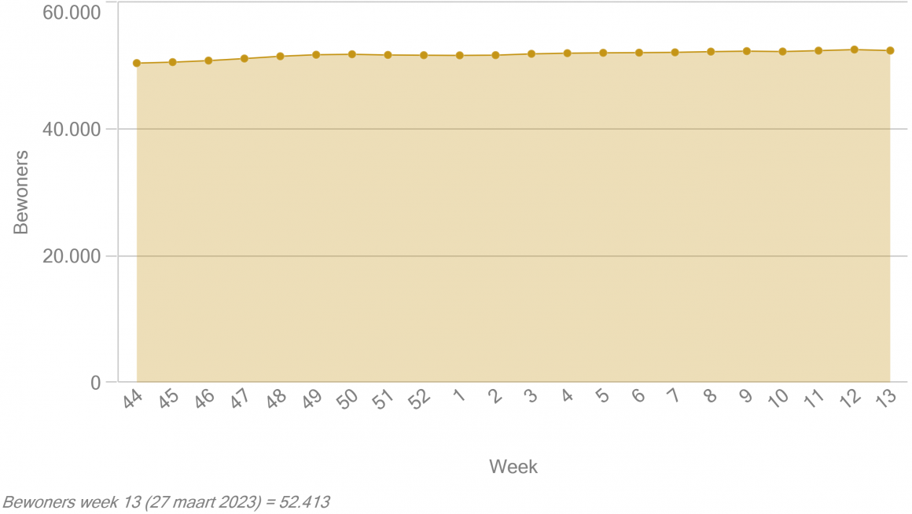Click the week 12 data point
Viewport: 912px width, 514px height.
pyautogui.click(x=855, y=50)
